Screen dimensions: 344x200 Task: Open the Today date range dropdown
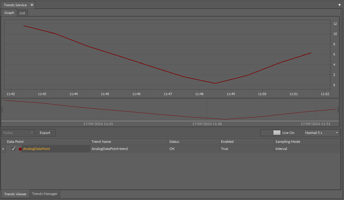pyautogui.click(x=18, y=133)
